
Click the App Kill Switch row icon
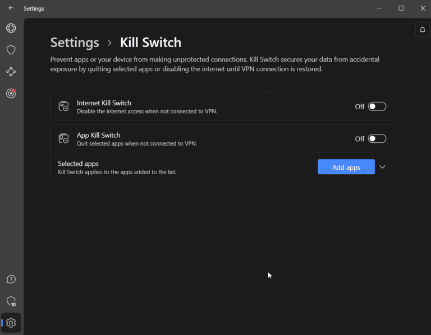(x=63, y=138)
